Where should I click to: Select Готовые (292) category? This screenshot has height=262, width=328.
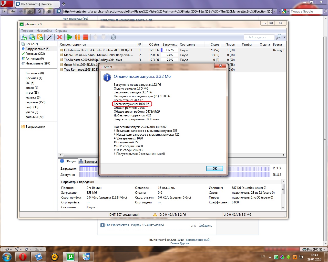point(35,54)
